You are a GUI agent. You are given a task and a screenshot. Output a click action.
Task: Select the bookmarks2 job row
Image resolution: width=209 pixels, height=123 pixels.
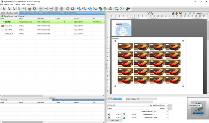[x=52, y=26]
